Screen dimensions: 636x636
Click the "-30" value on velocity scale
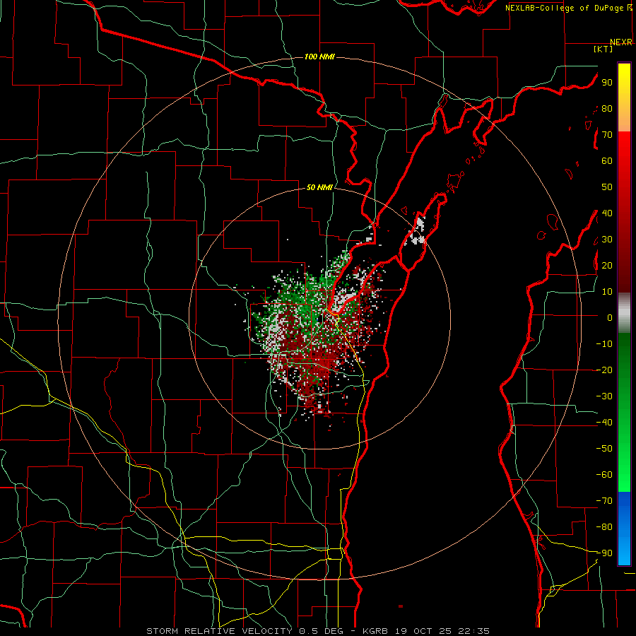click(x=604, y=396)
